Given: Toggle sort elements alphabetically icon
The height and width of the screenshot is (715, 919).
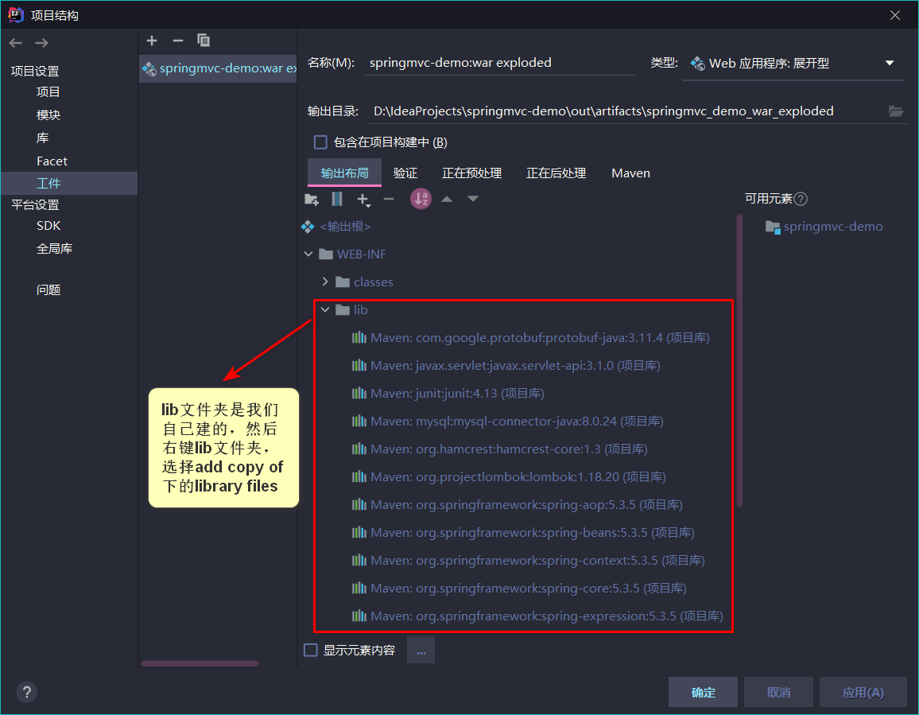Looking at the screenshot, I should pyautogui.click(x=421, y=199).
